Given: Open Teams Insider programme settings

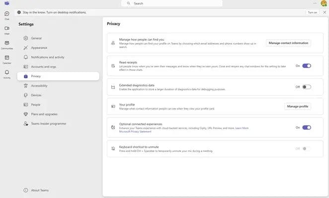Looking at the screenshot, I should pyautogui.click(x=48, y=124).
